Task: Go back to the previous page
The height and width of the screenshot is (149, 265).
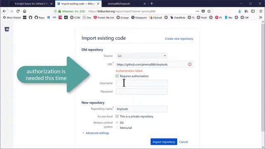Action: point(5,11)
